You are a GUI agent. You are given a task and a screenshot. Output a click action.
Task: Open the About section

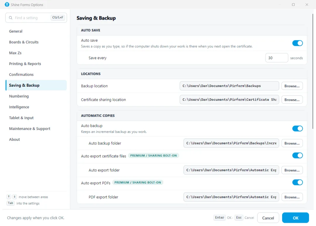tap(36, 139)
